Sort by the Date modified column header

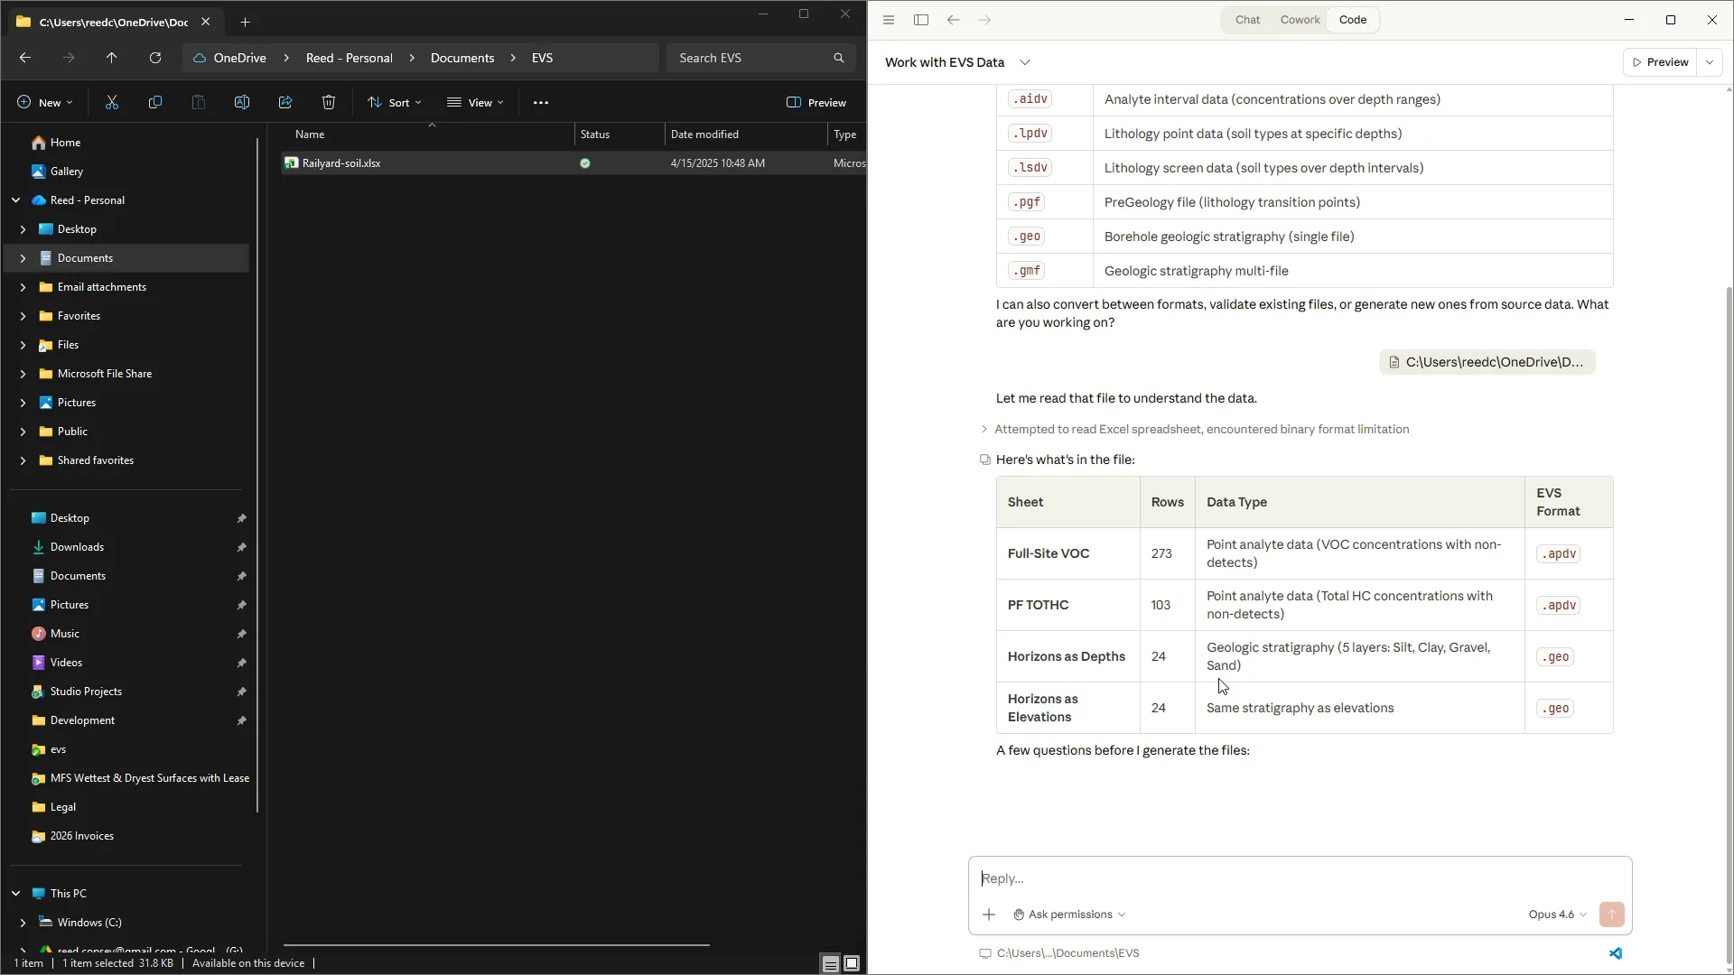(745, 135)
